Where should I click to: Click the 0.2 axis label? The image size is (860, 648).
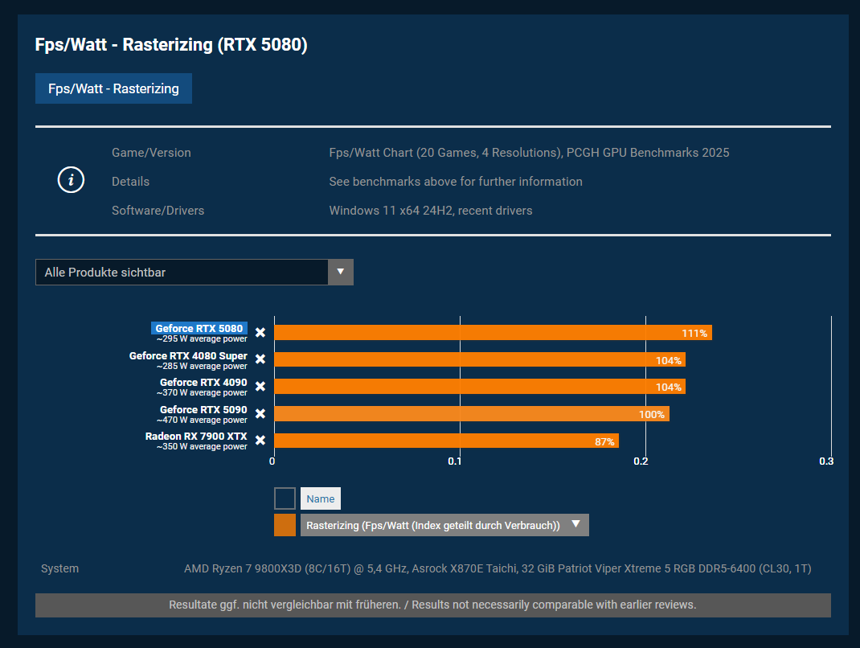tap(641, 461)
